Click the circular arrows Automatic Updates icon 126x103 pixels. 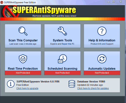(x=102, y=59)
